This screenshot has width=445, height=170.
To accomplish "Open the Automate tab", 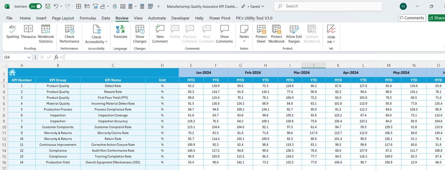I will point(157,18).
